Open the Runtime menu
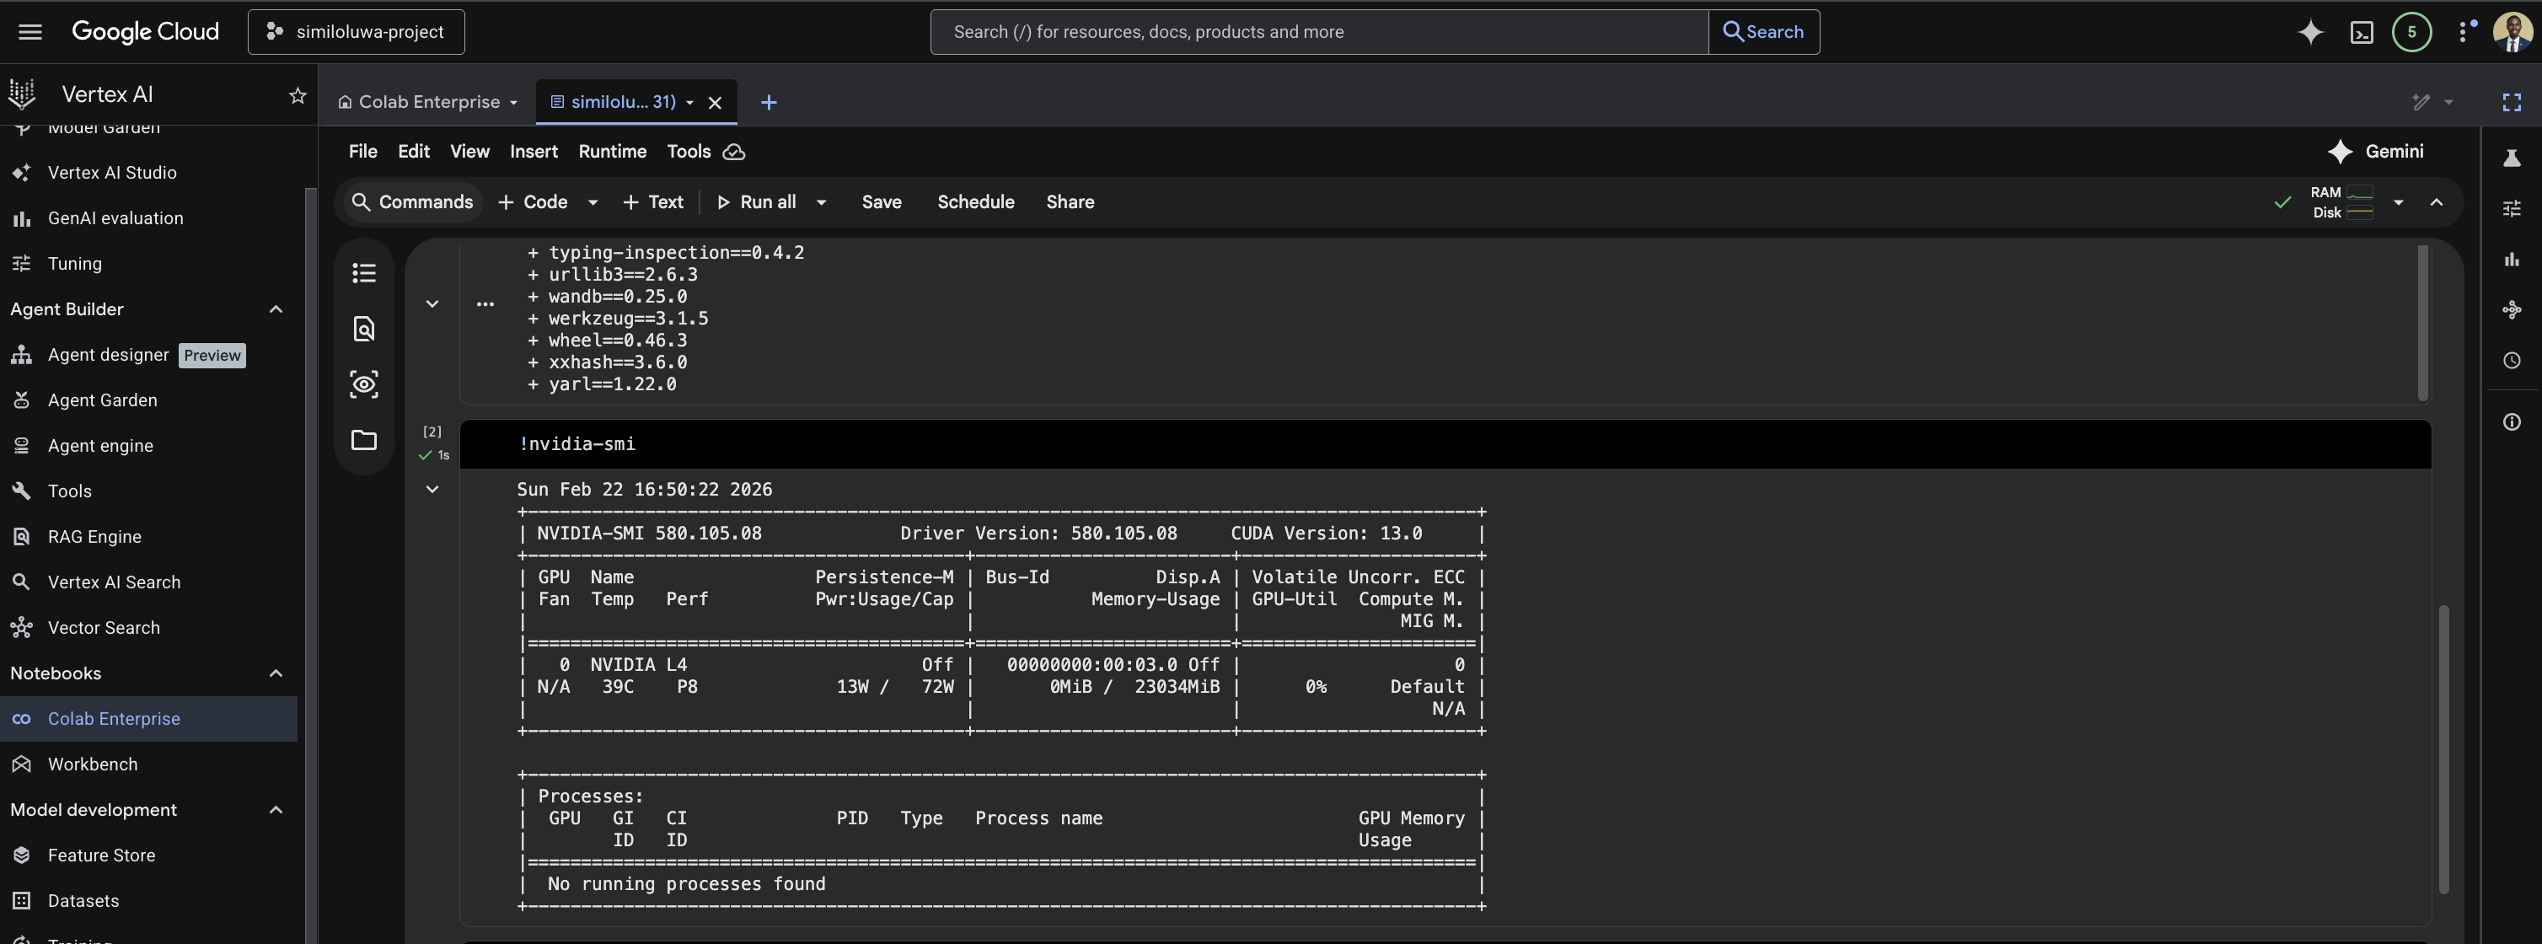Screen dimensions: 2542x944 coord(612,151)
